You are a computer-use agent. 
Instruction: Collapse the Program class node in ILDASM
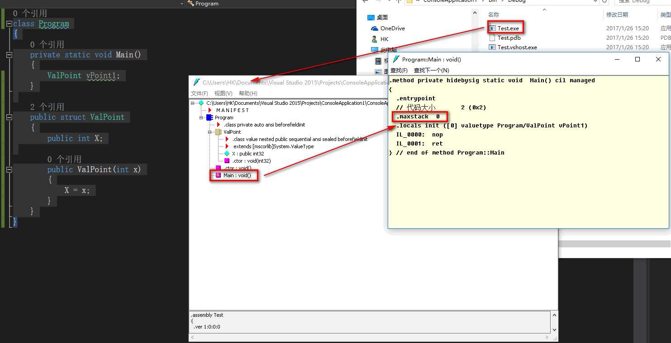(201, 117)
